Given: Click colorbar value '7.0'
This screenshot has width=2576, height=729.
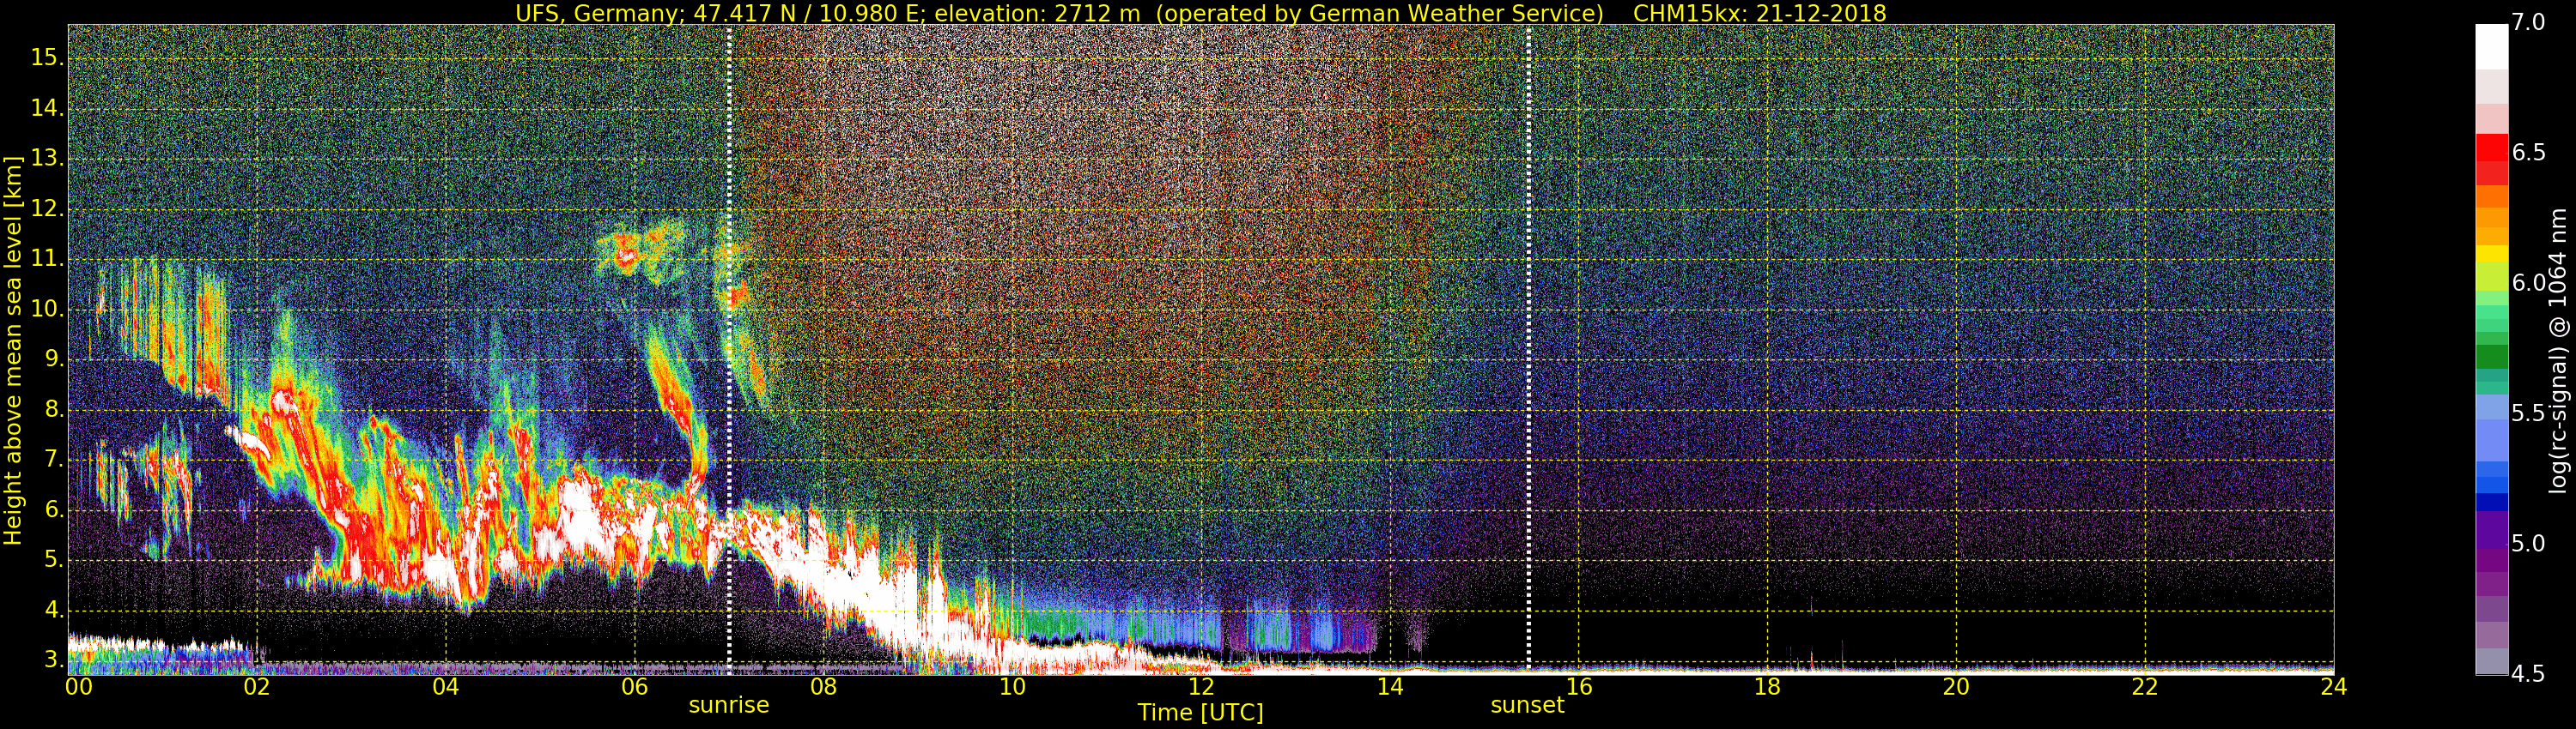Looking at the screenshot, I should click(2527, 23).
